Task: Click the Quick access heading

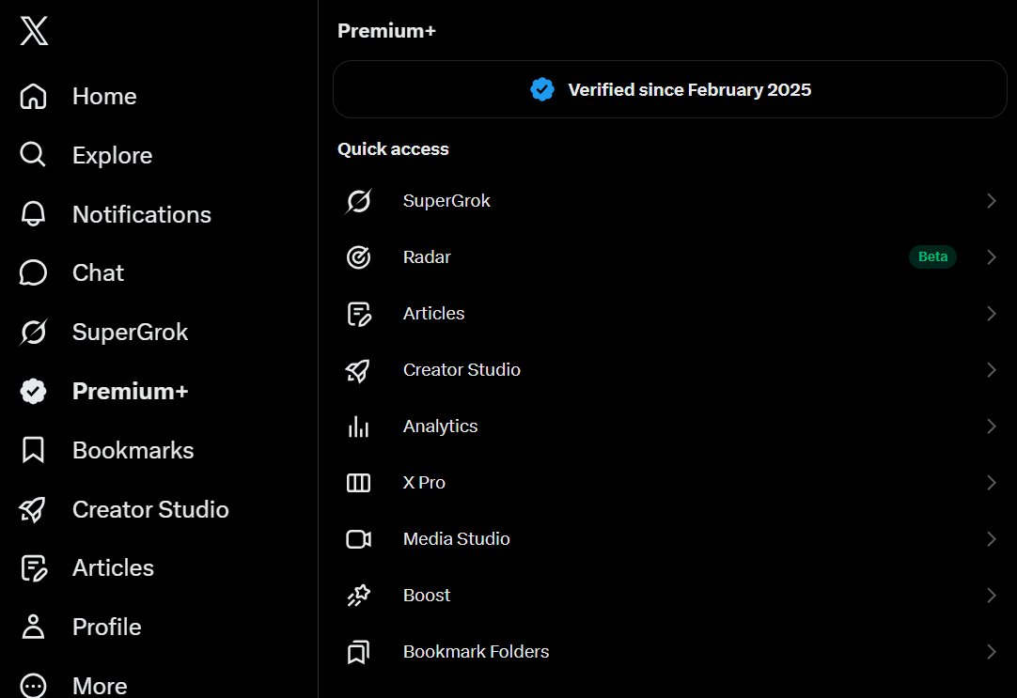Action: (393, 149)
